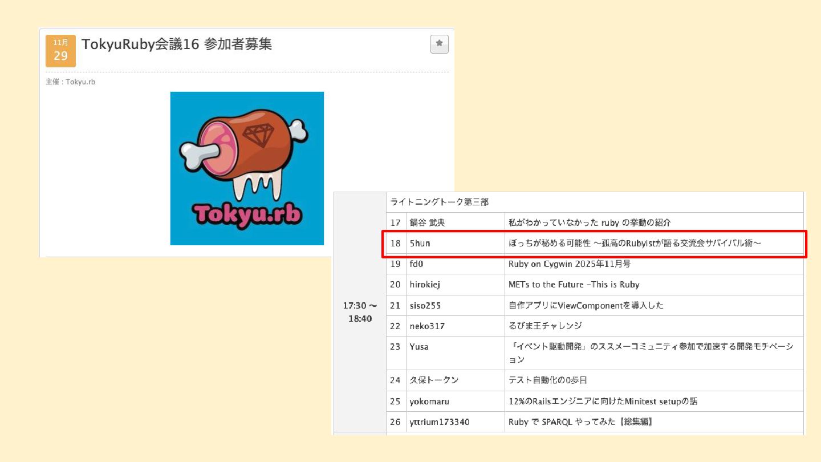Click speaker name yokomaru
The height and width of the screenshot is (462, 821).
[x=429, y=402]
